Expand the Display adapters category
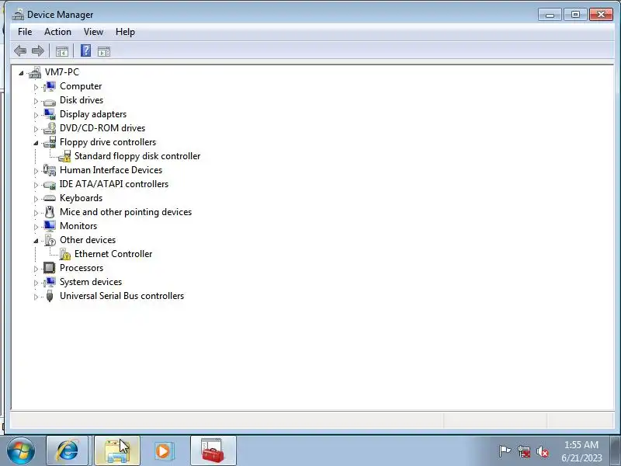Viewport: 621px width, 466px height. 36,115
